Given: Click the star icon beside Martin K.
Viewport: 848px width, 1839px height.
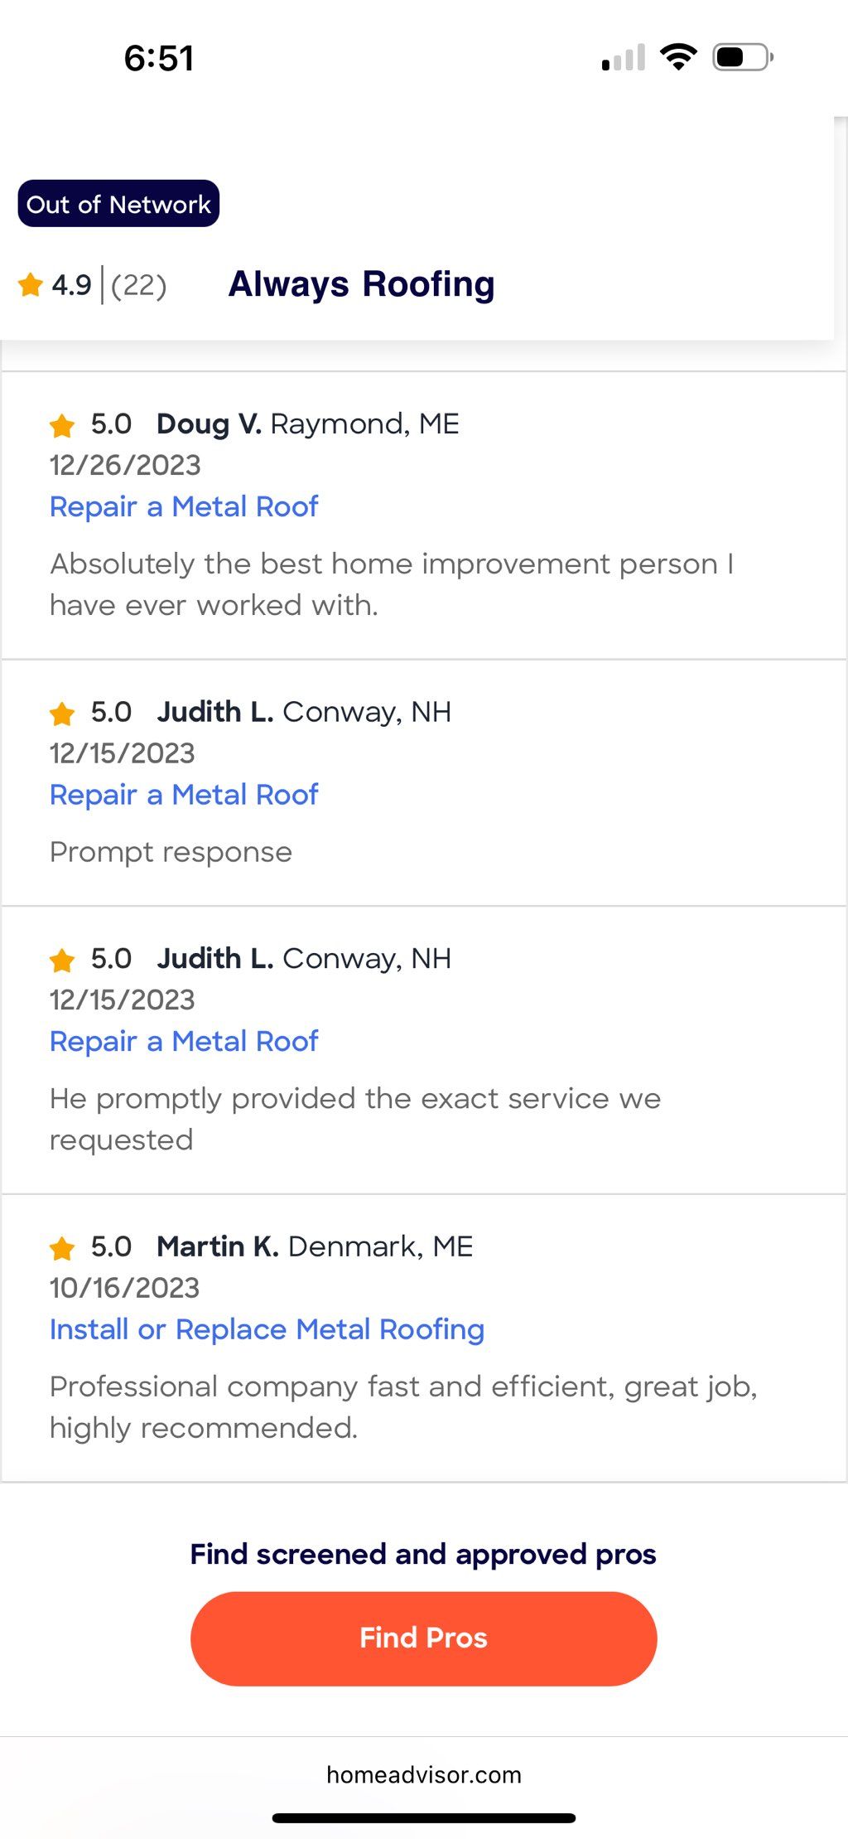Looking at the screenshot, I should (x=62, y=1247).
